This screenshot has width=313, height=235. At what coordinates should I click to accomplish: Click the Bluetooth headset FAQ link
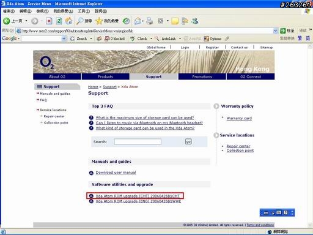(x=149, y=123)
